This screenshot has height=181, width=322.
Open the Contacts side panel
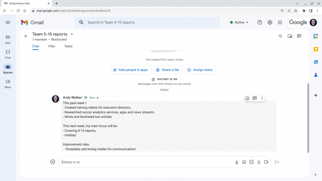click(316, 75)
